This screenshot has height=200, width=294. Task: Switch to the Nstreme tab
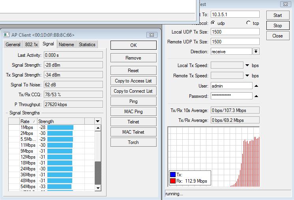click(x=66, y=45)
